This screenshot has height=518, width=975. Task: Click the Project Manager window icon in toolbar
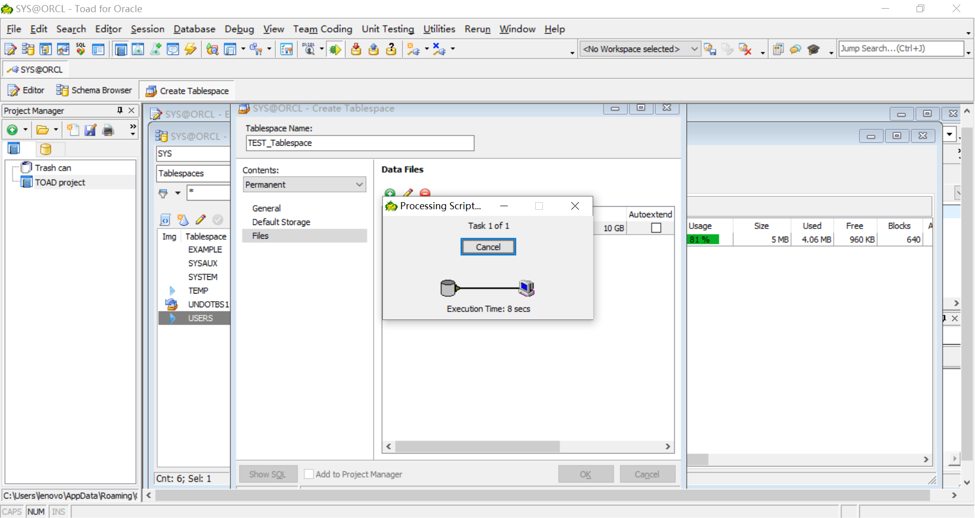[x=121, y=49]
